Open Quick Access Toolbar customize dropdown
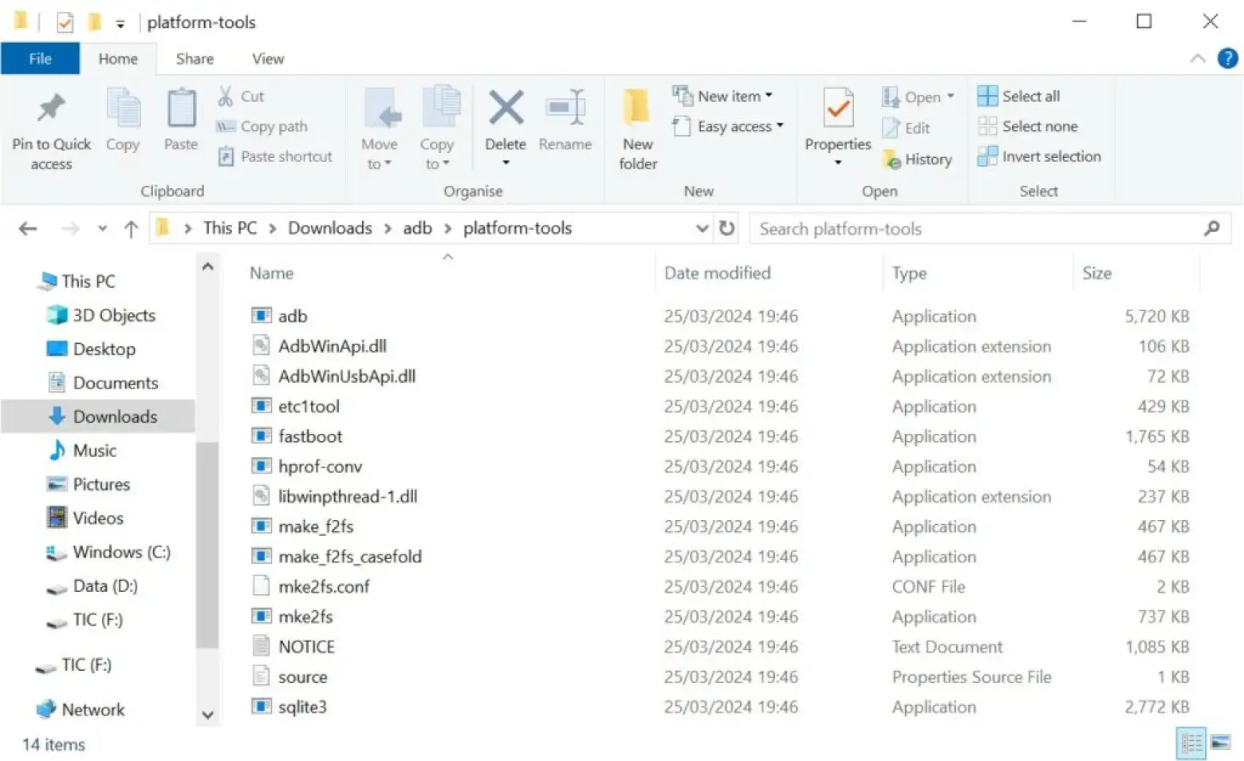This screenshot has height=761, width=1244. coord(120,24)
